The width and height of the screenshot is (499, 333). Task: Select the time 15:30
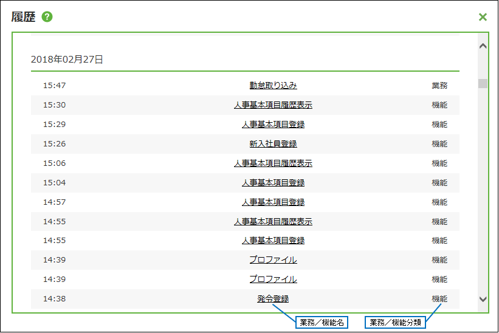pyautogui.click(x=55, y=105)
